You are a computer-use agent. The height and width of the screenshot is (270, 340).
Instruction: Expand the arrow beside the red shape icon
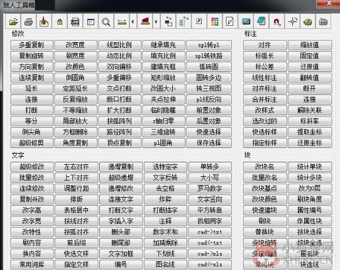click(x=156, y=22)
